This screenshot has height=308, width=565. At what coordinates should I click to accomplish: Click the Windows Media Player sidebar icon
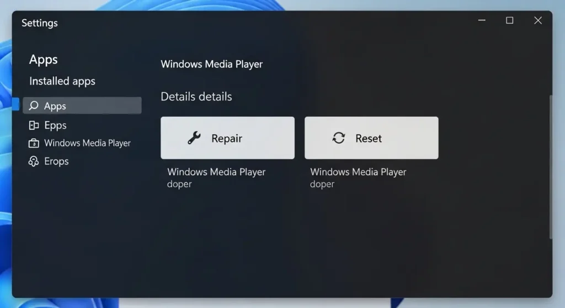[x=34, y=143]
